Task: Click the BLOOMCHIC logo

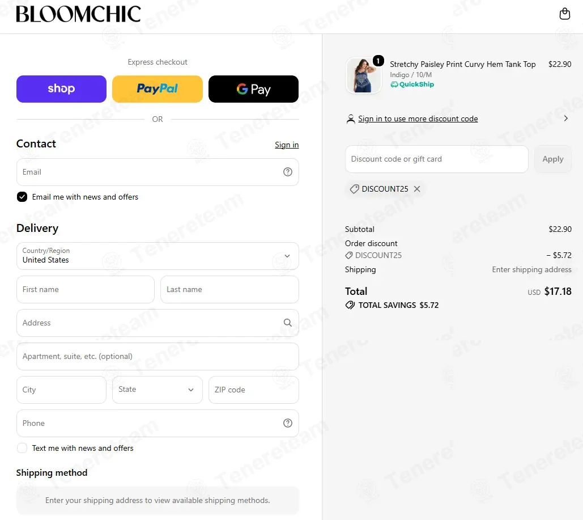Action: 78,14
